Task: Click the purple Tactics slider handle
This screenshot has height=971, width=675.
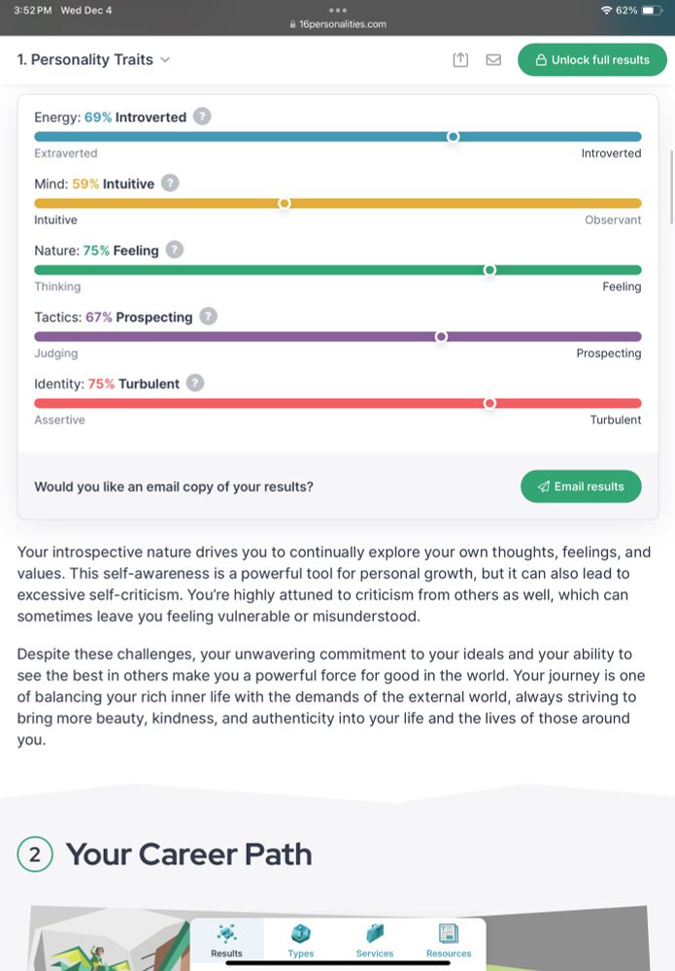Action: click(441, 337)
